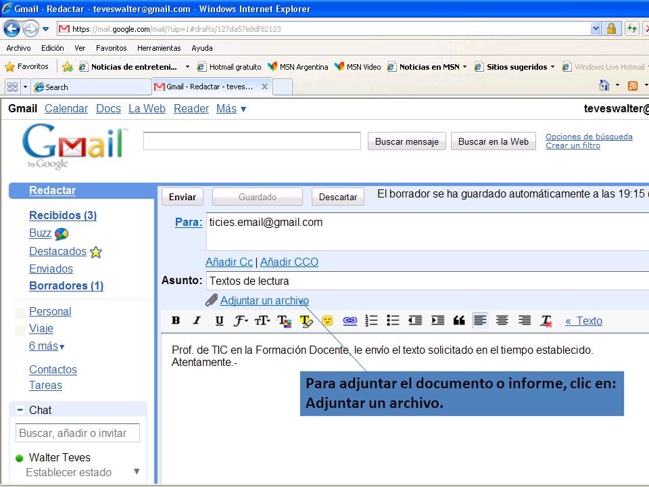
Task: Open the browser home page icon
Action: pos(604,85)
